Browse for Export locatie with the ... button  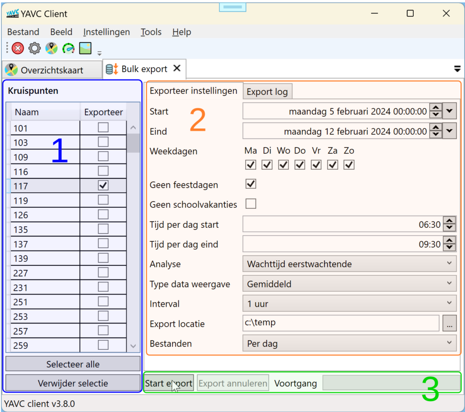pyautogui.click(x=450, y=323)
